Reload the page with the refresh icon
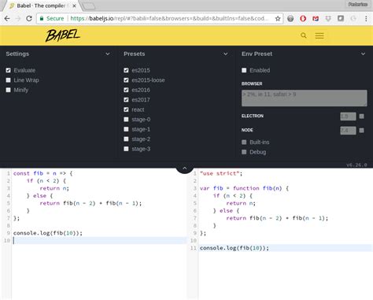 click(29, 18)
